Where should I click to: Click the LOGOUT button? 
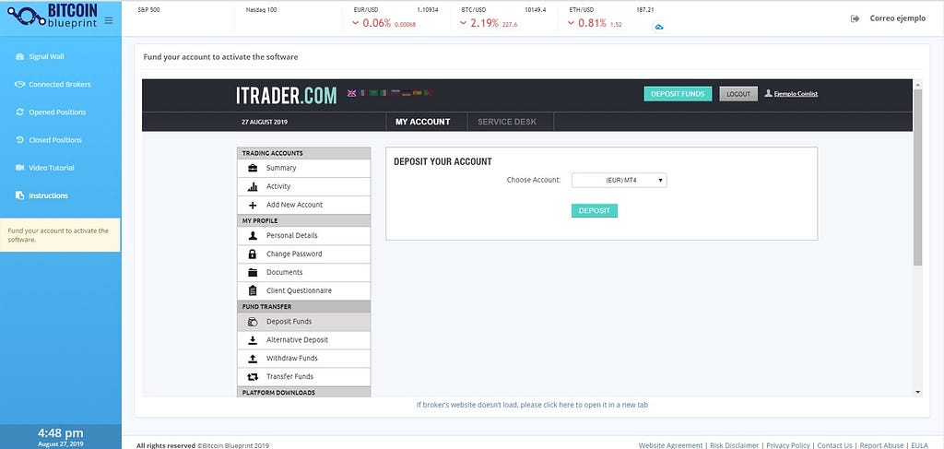[x=738, y=94]
